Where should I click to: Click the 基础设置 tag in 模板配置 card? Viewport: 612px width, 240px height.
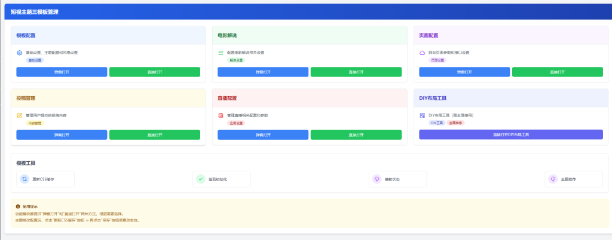[x=35, y=60]
